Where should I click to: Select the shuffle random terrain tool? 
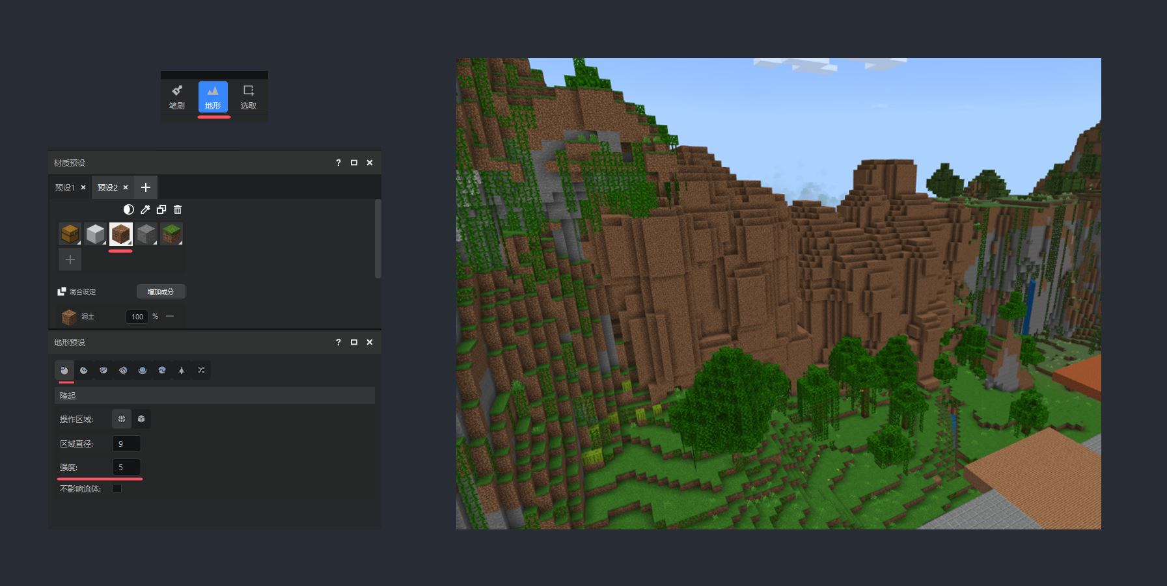[201, 370]
